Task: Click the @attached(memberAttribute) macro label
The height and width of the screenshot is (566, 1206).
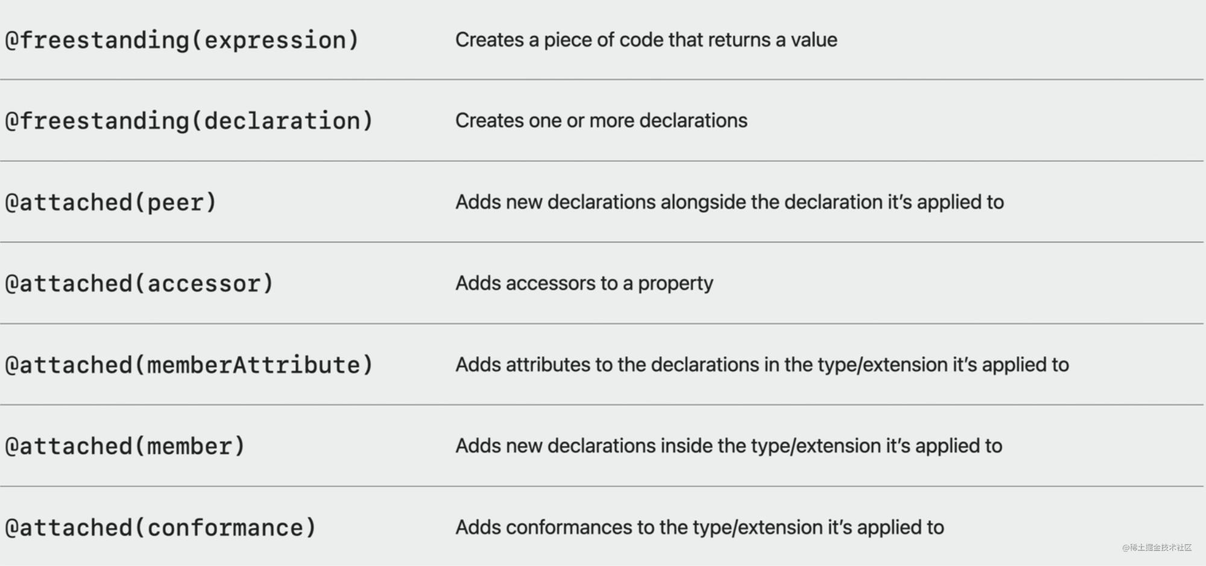Action: point(189,365)
